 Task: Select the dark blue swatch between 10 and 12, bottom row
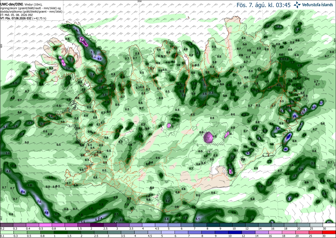(x=239, y=232)
